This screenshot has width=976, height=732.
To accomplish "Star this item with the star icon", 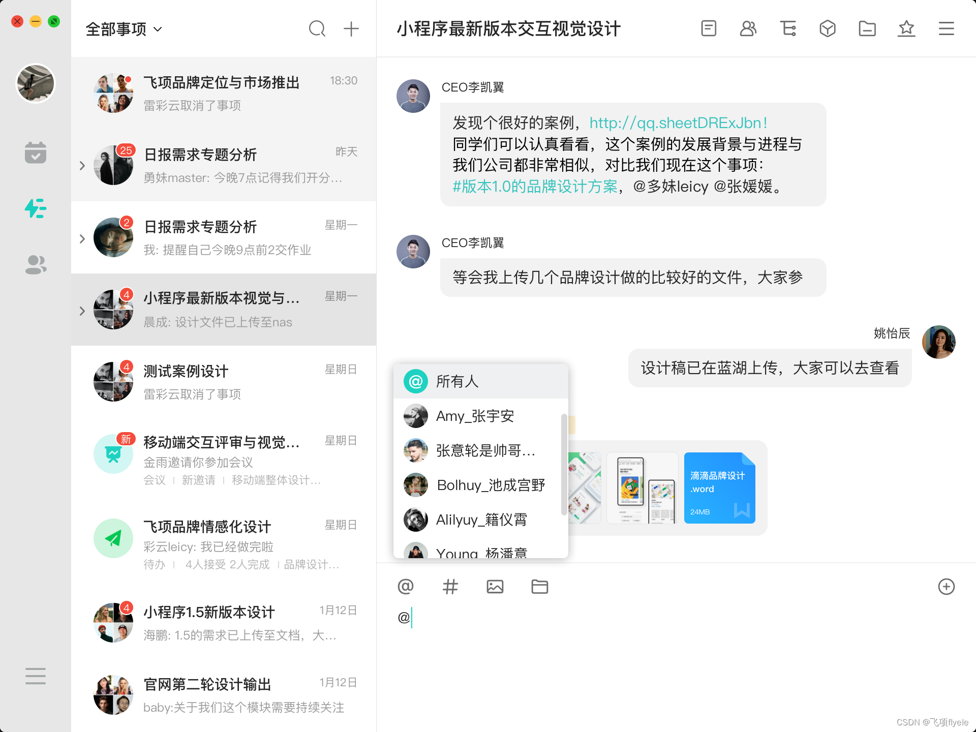I will coord(906,28).
